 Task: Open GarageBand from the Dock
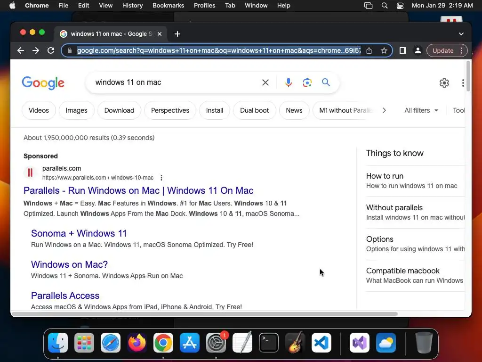click(x=295, y=343)
